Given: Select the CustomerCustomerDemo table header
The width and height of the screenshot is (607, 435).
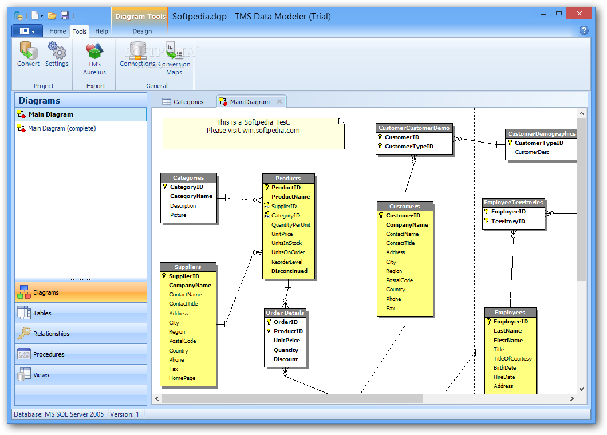Looking at the screenshot, I should tap(414, 128).
